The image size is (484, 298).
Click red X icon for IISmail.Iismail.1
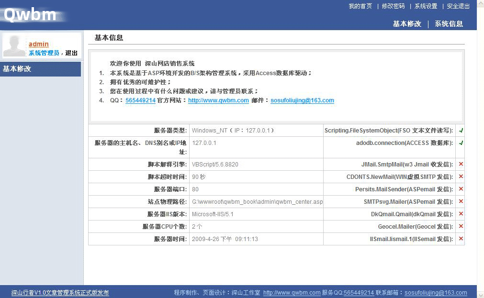pyautogui.click(x=461, y=239)
